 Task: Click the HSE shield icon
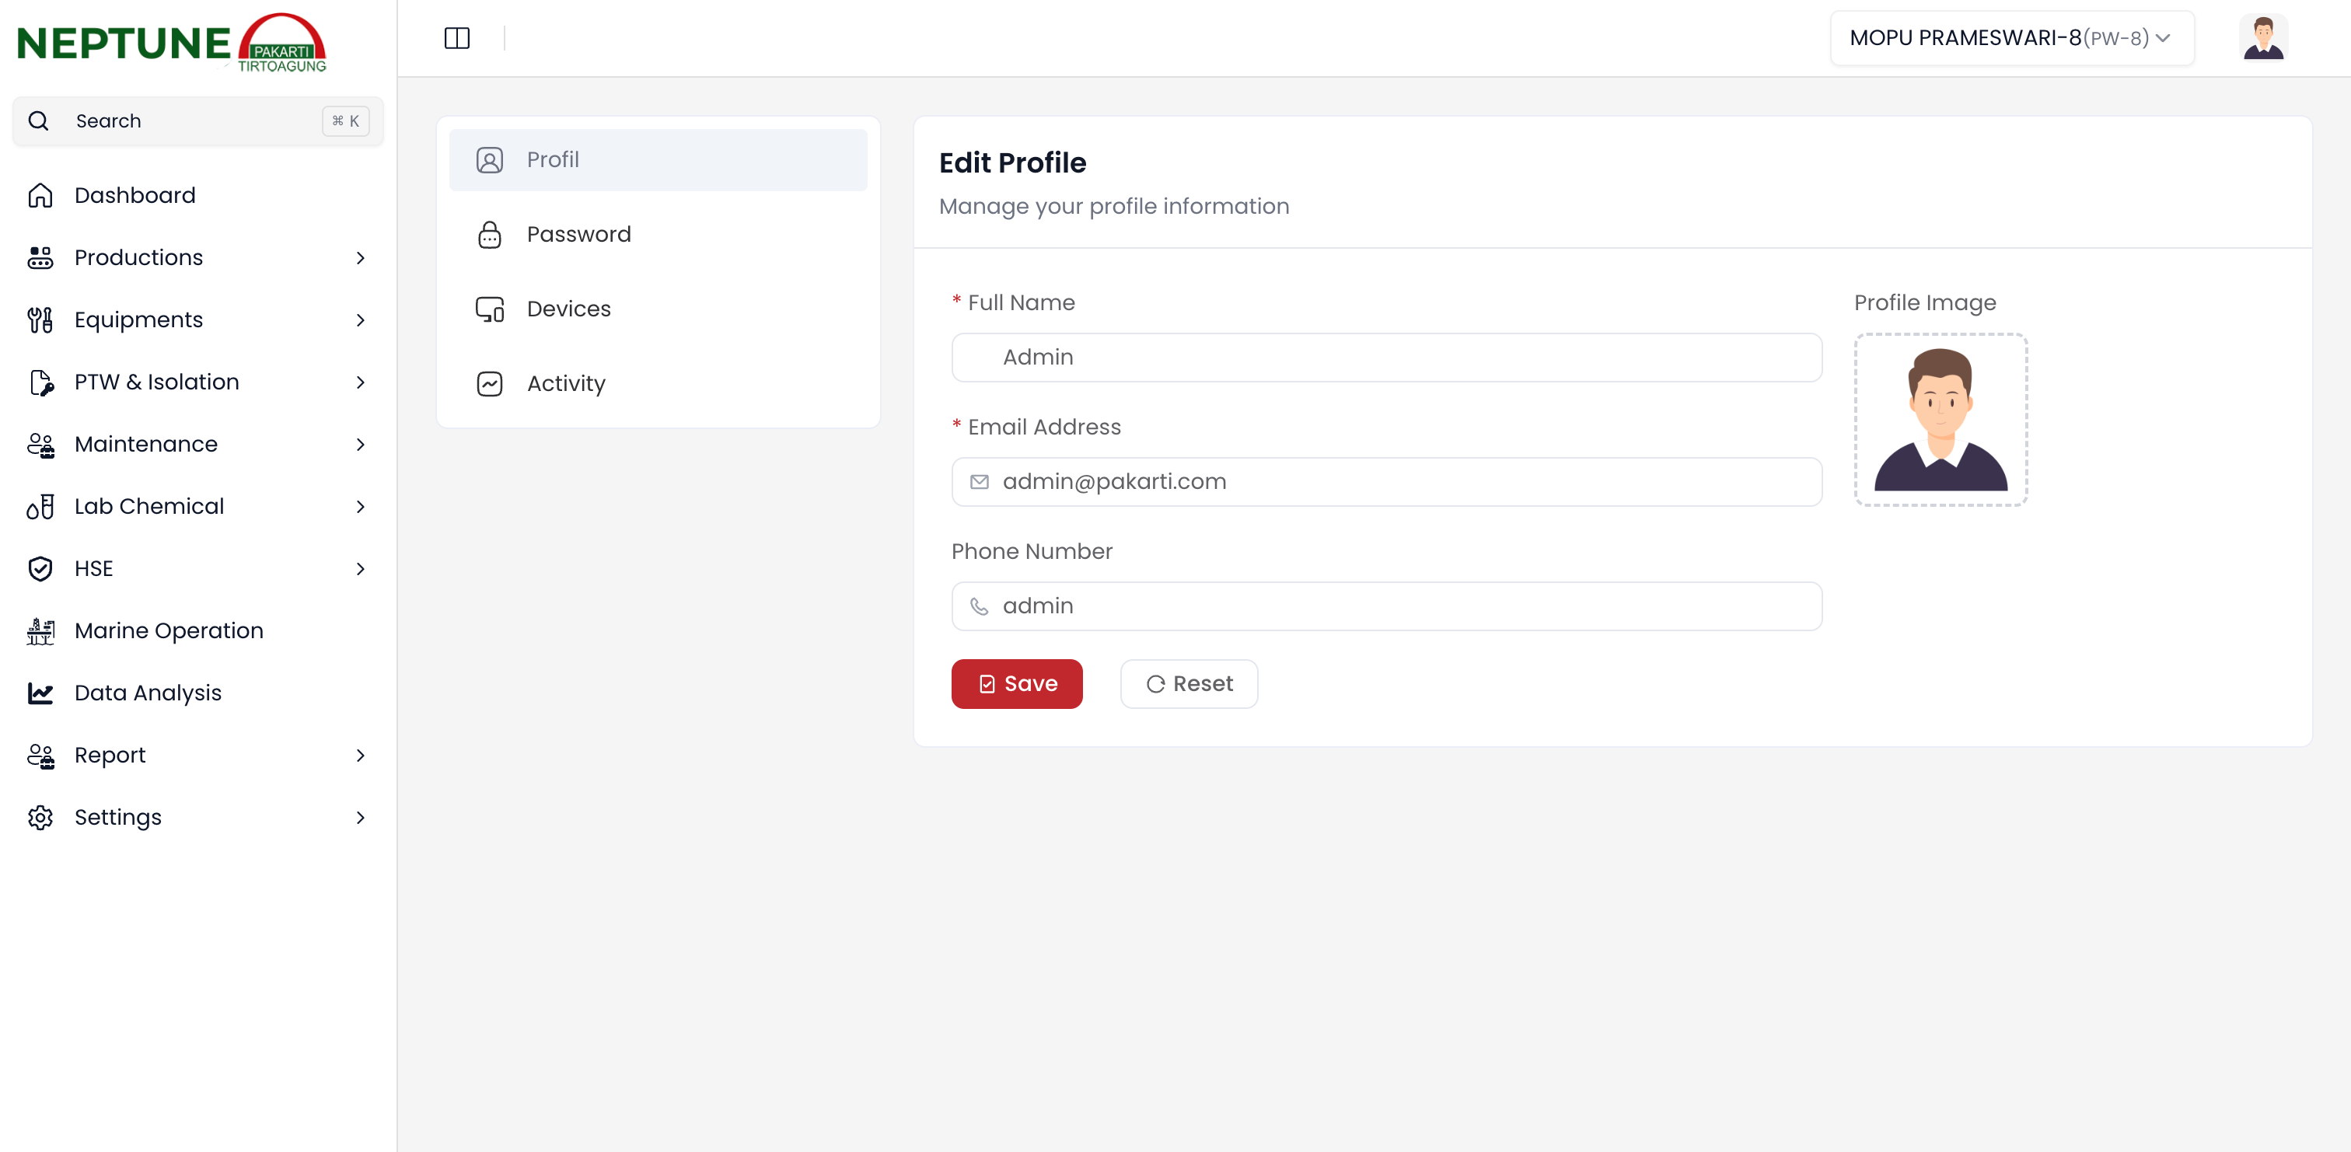click(40, 569)
